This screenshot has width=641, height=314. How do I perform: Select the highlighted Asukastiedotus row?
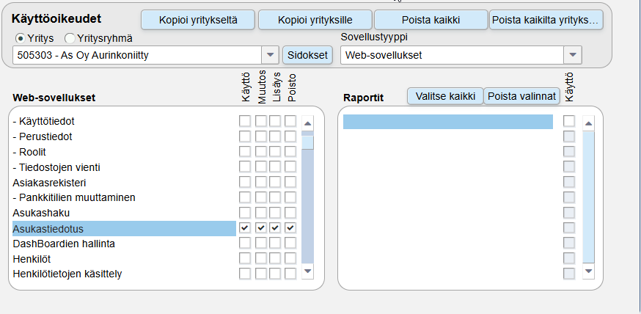tap(124, 229)
